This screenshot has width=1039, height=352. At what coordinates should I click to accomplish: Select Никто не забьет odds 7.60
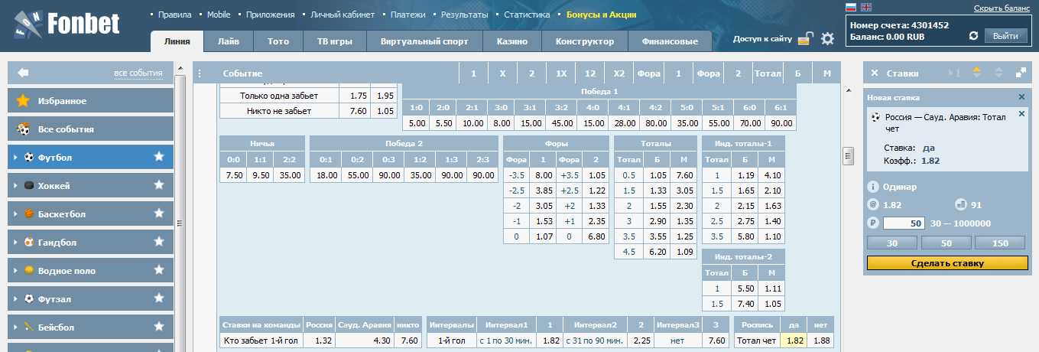pos(356,111)
